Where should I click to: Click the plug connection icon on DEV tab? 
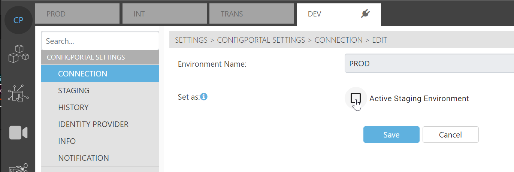pos(365,14)
